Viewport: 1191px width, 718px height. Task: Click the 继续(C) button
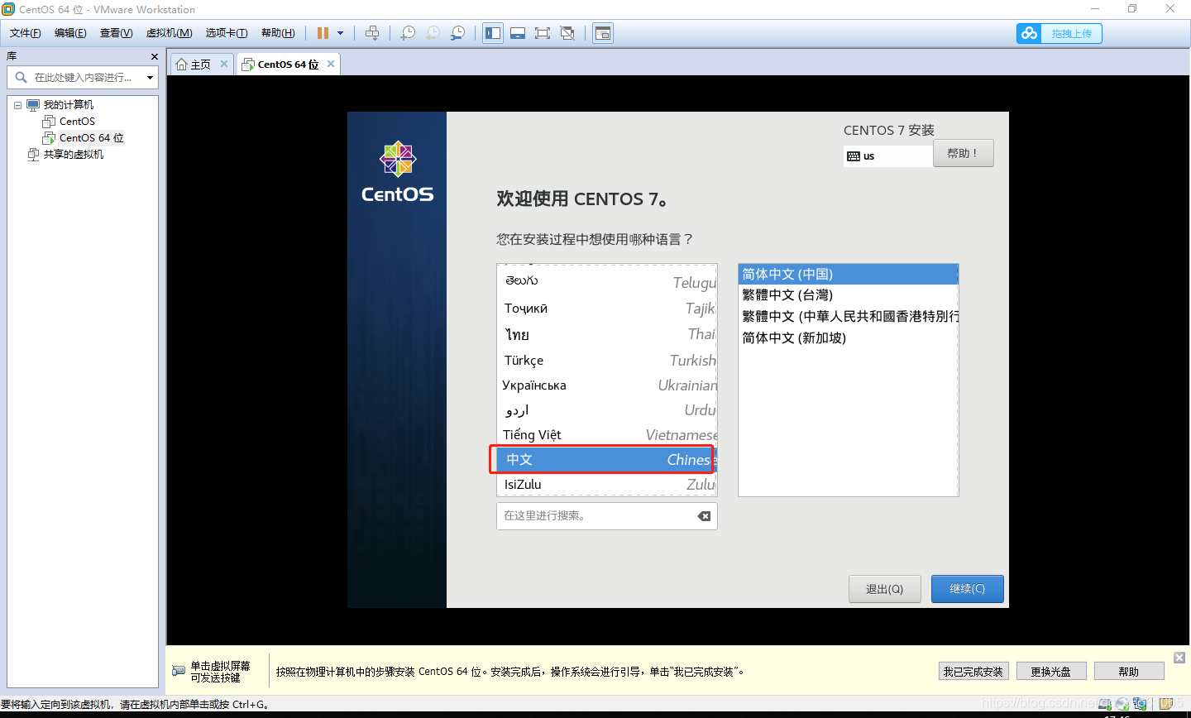(967, 589)
